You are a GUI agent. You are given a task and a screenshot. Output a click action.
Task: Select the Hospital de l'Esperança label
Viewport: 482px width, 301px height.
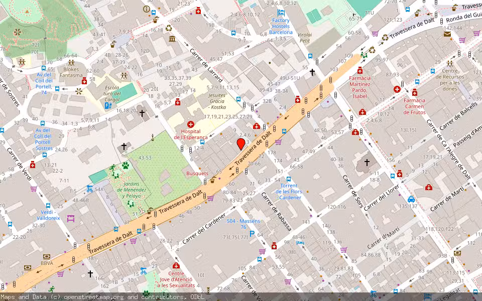point(191,134)
